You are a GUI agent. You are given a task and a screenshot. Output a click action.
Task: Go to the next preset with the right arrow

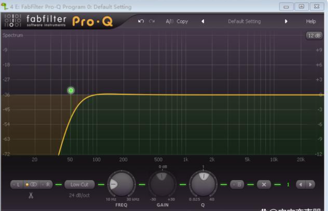(x=286, y=21)
